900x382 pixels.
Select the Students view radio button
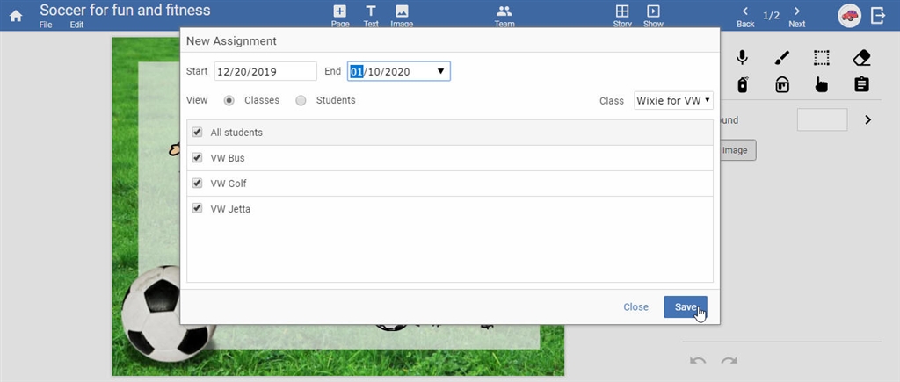[x=301, y=100]
